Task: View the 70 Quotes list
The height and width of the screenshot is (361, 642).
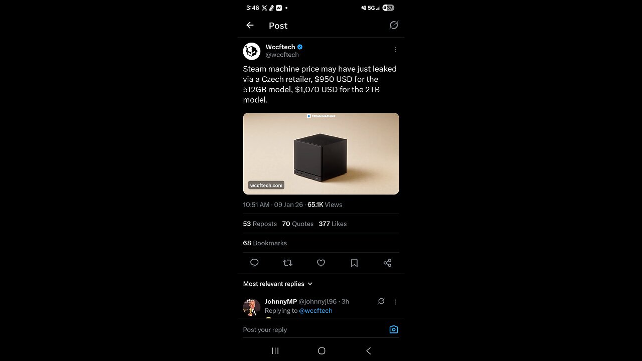Action: 297,224
